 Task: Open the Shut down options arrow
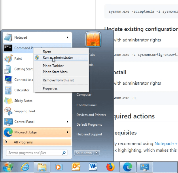click(97, 153)
